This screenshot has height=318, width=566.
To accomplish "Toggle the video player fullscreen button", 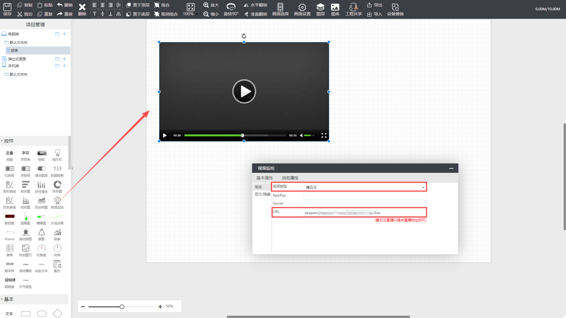I will coord(324,135).
